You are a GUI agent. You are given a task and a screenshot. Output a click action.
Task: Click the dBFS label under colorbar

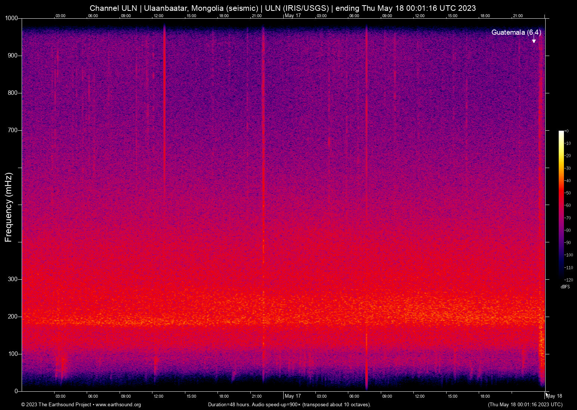565,287
